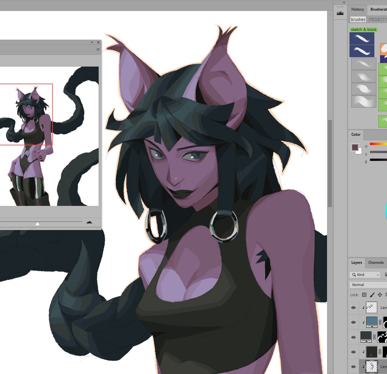The width and height of the screenshot is (387, 374).
Task: Select the third green brush preset
Action: (382, 93)
